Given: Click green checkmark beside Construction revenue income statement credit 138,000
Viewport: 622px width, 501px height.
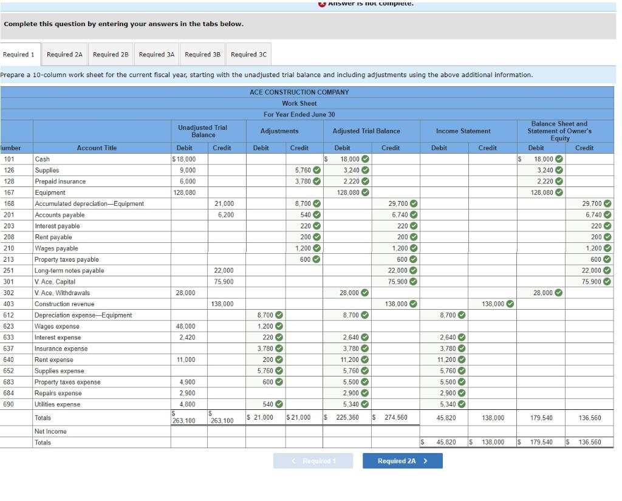Looking at the screenshot, I should pyautogui.click(x=510, y=304).
